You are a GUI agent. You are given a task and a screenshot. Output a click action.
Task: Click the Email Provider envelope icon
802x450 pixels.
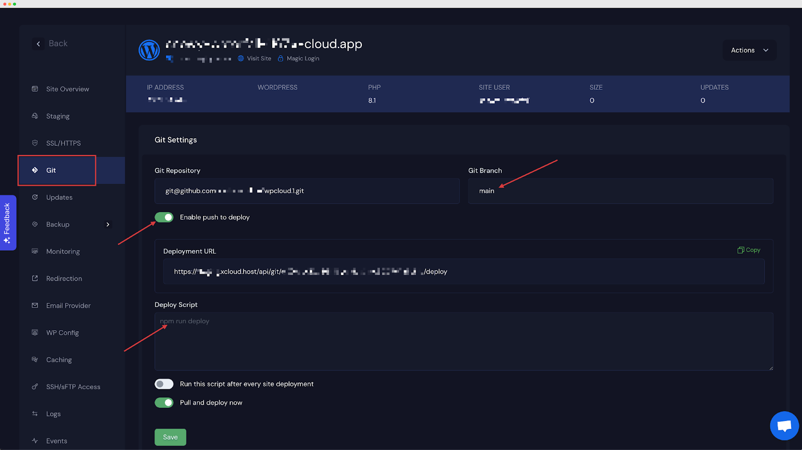[35, 305]
